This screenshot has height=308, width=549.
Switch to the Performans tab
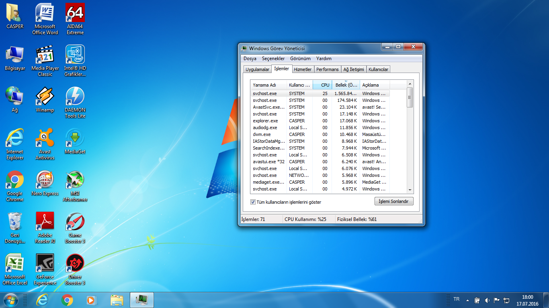point(327,69)
